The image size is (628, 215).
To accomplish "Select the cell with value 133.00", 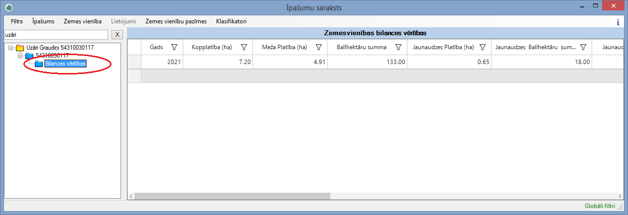I will tap(367, 62).
